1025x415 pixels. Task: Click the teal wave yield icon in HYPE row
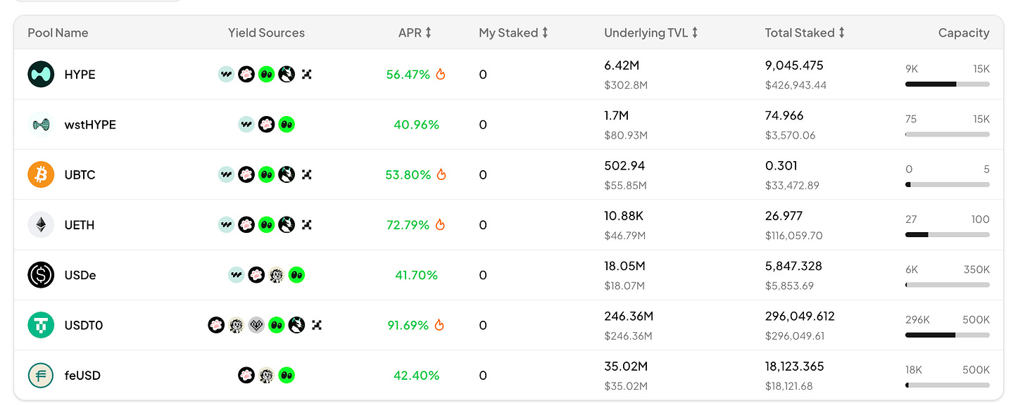tap(226, 74)
